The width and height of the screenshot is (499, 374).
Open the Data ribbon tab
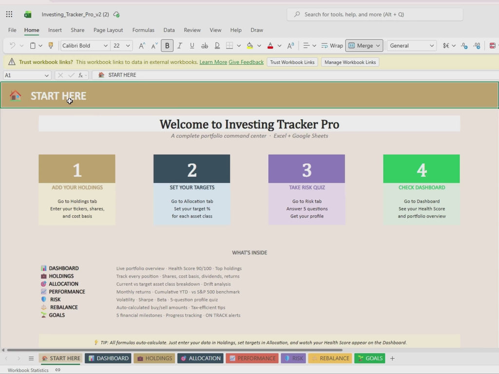[x=169, y=30]
